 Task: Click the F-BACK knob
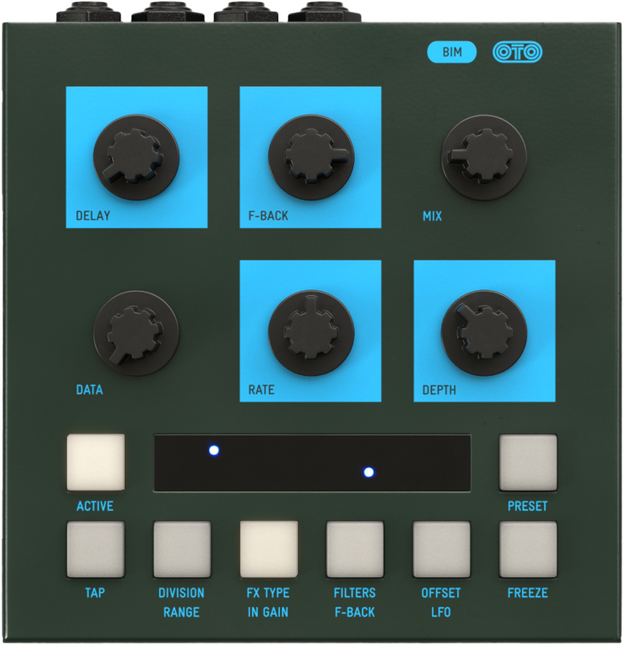pos(311,157)
